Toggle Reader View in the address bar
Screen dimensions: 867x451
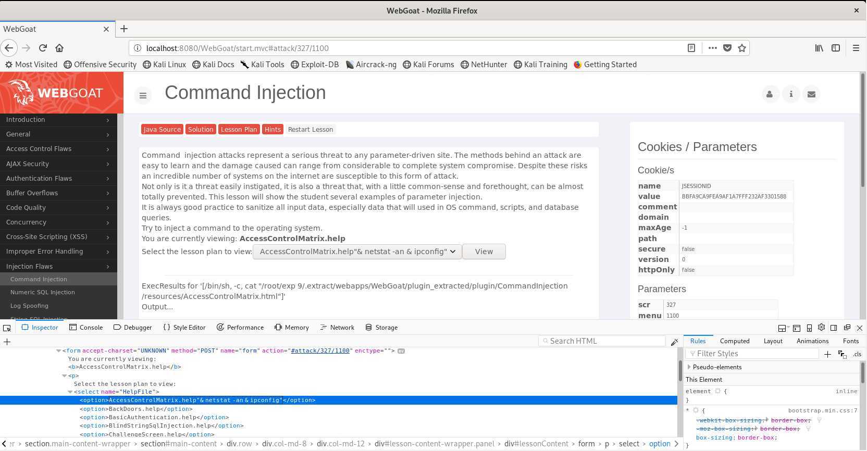[691, 48]
